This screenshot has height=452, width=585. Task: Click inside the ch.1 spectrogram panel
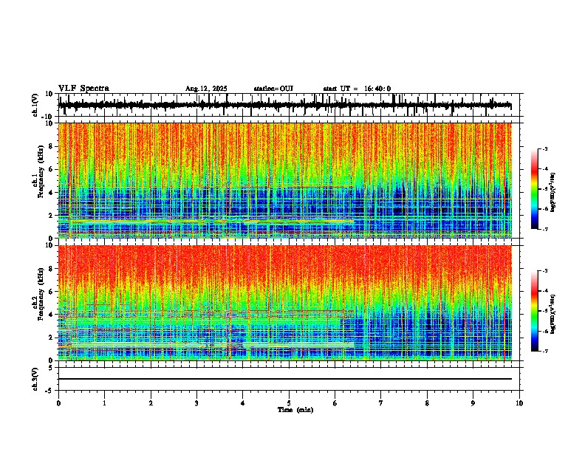point(285,180)
